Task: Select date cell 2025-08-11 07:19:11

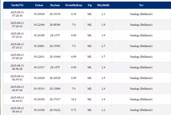Action: [17, 46]
